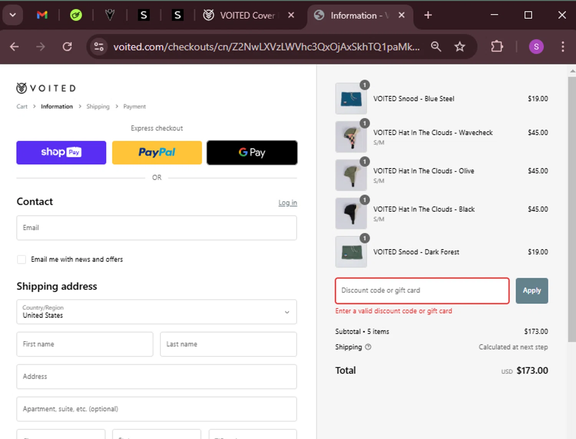Screen dimensions: 576x439
Task: Click the Shipping breadcrumb step
Action: [x=98, y=106]
